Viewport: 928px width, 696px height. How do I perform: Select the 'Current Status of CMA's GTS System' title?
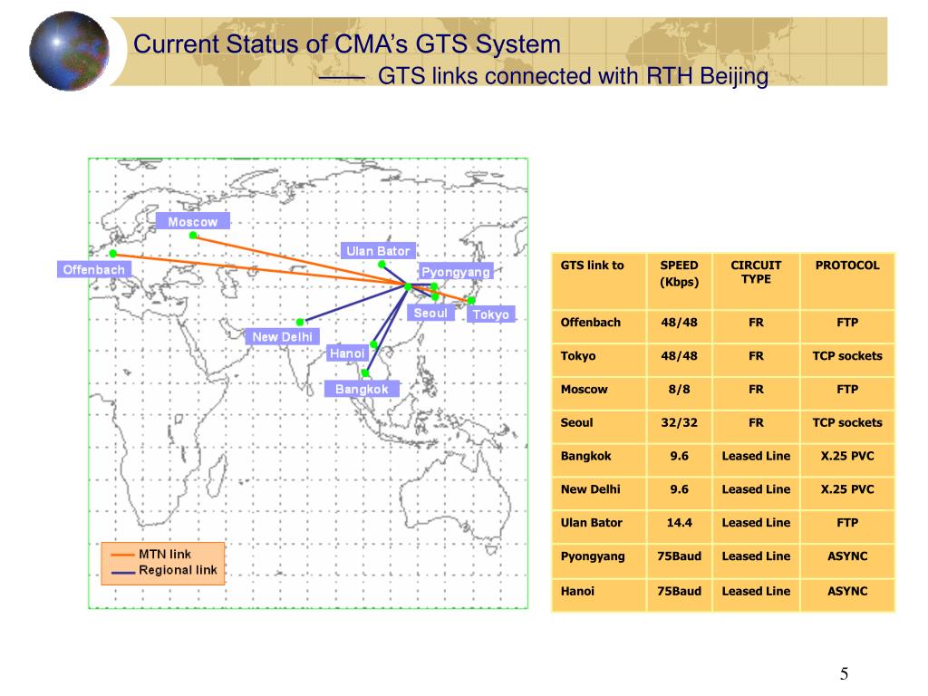[x=347, y=44]
